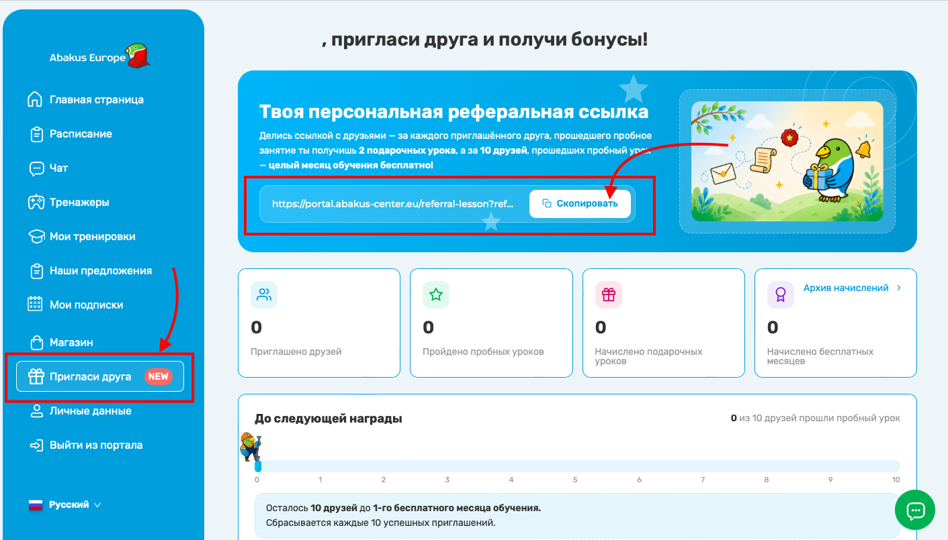Click the parrot with gift illustration
Image resolution: width=948 pixels, height=540 pixels.
point(787,162)
